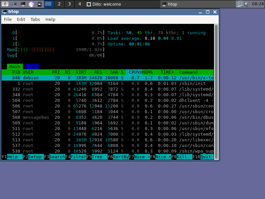Click the CPU 0 usage meter
This screenshot has width=265, height=199.
pos(58,33)
